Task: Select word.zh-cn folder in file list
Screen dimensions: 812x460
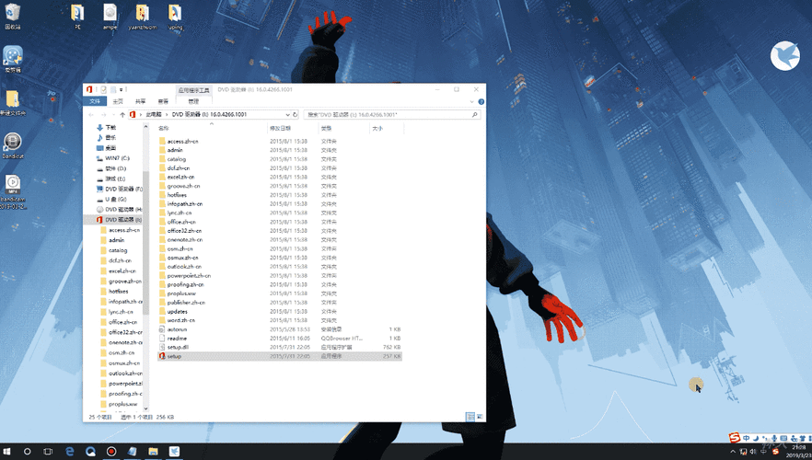Action: tap(280, 320)
